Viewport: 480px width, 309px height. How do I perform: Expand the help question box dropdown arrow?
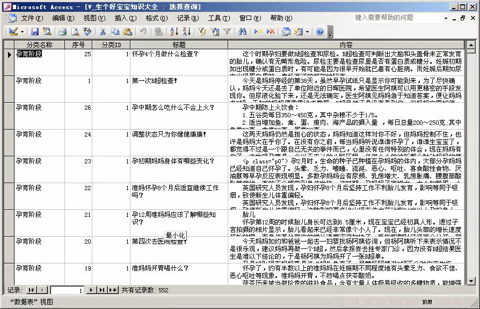click(446, 18)
